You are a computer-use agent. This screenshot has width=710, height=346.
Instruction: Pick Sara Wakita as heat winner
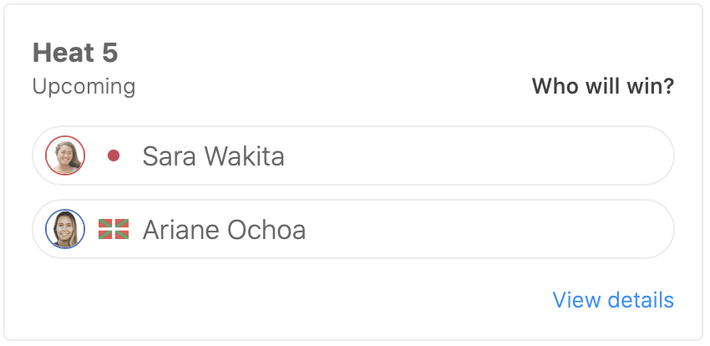[x=353, y=155]
